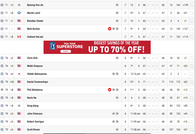Screen dimensions: 196x134
Task: Open player name Matt Kuchar
Action: click(x=34, y=29)
